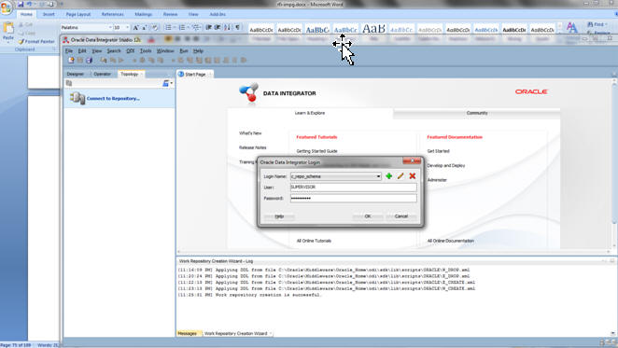Viewport: 618px width, 348px height.
Task: Focus the User field containing SUPERVISOR
Action: pyautogui.click(x=353, y=188)
